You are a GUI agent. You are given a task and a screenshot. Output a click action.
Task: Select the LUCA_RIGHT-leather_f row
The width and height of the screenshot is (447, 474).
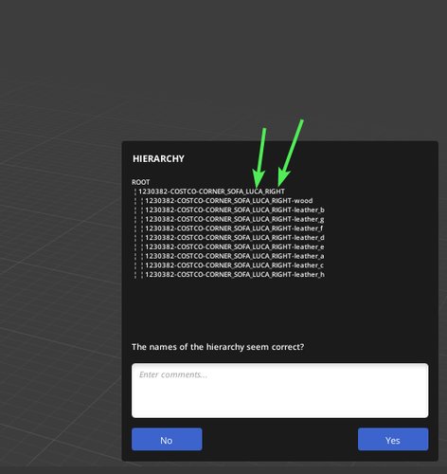[234, 228]
